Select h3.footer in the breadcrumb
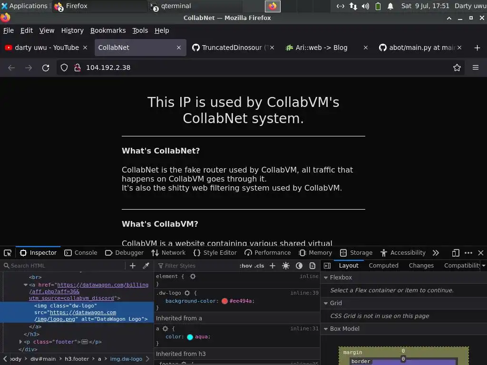Image resolution: width=487 pixels, height=365 pixels. click(77, 359)
